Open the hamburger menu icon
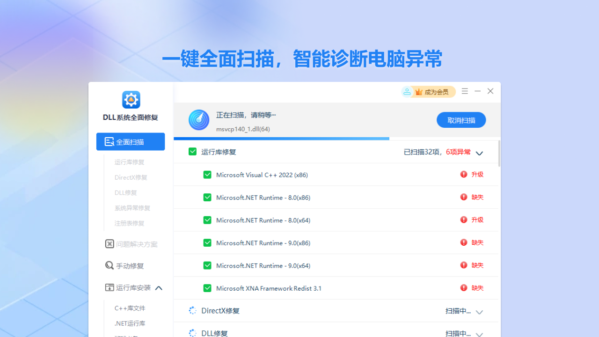 point(465,91)
